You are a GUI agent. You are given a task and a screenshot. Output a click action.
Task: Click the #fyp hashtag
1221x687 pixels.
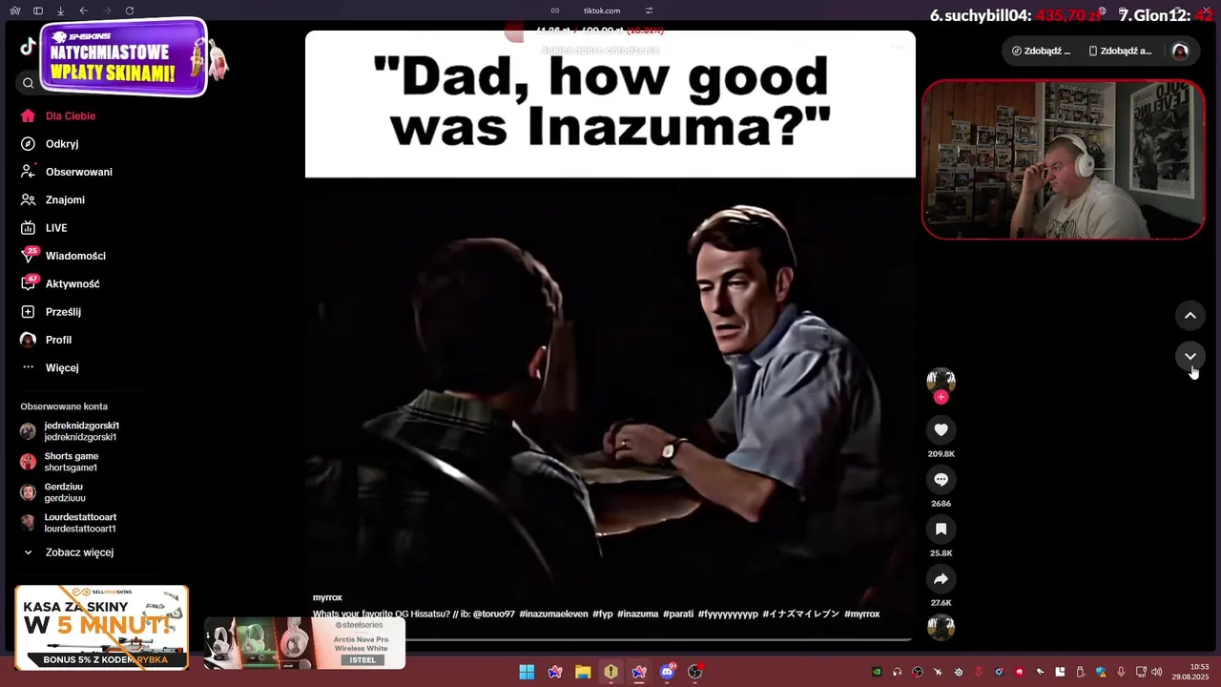tap(603, 614)
